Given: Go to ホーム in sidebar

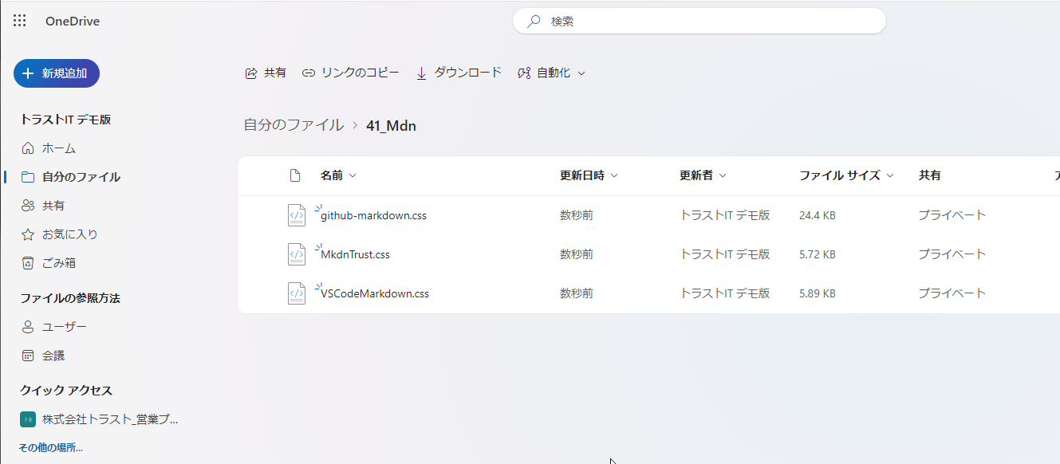Looking at the screenshot, I should coord(58,148).
